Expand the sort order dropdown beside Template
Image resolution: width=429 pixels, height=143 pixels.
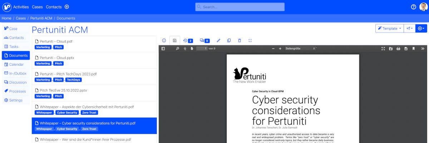409,28
